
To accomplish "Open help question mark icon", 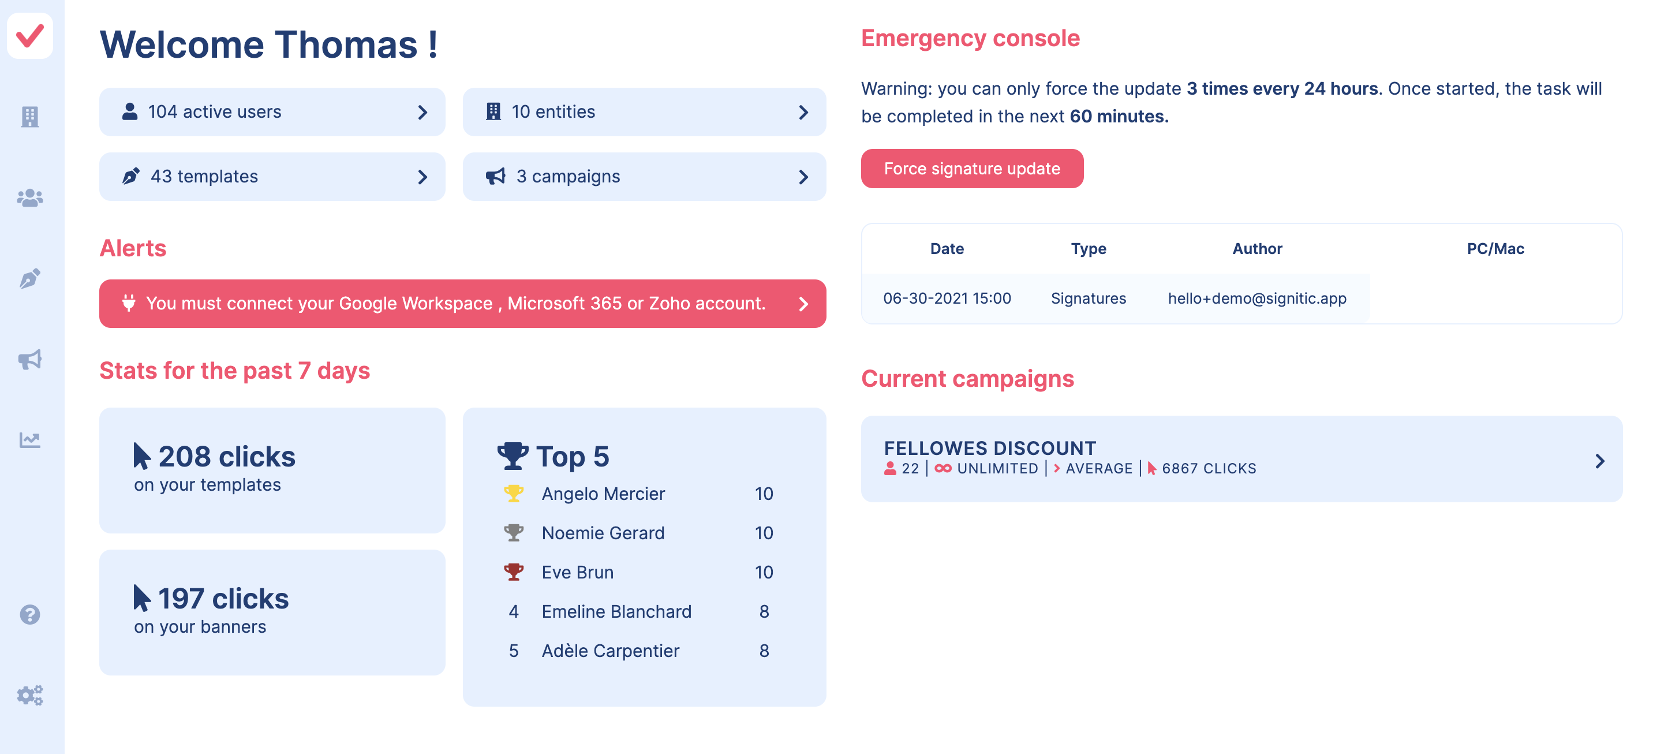I will [x=30, y=615].
